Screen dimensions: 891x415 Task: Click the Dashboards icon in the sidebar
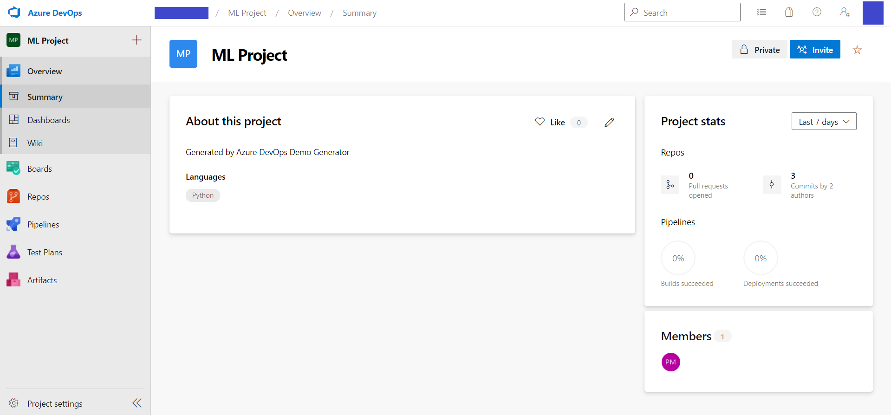[x=14, y=119]
